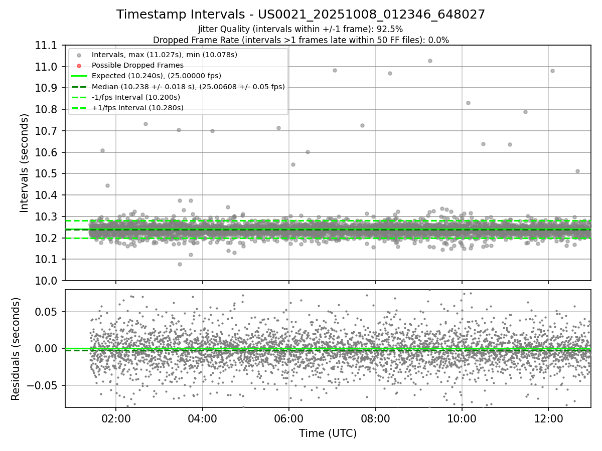
Task: Click legend entry 'Expected (10.240s), (25.00000 fps)'
Action: point(157,76)
